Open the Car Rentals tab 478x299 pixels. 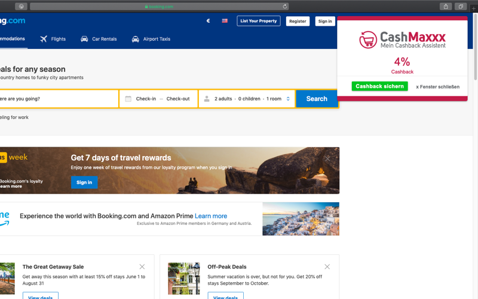click(99, 39)
